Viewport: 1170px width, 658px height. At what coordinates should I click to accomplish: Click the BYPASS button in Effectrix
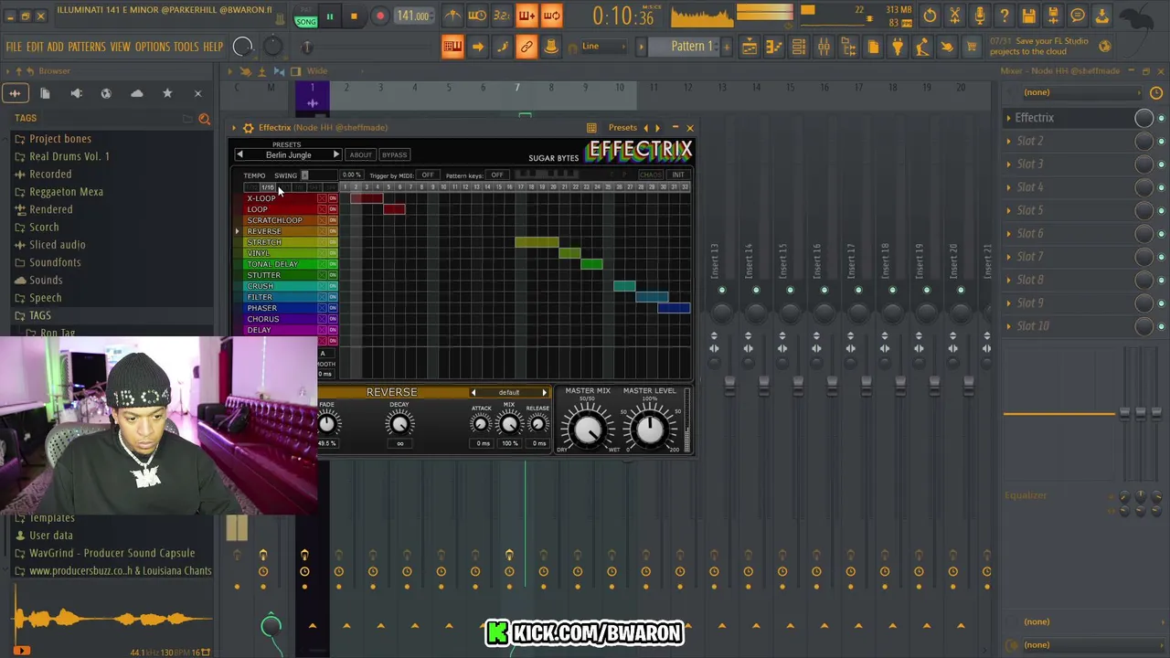tap(394, 155)
